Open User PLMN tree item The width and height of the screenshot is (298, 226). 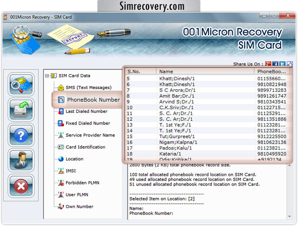(77, 195)
